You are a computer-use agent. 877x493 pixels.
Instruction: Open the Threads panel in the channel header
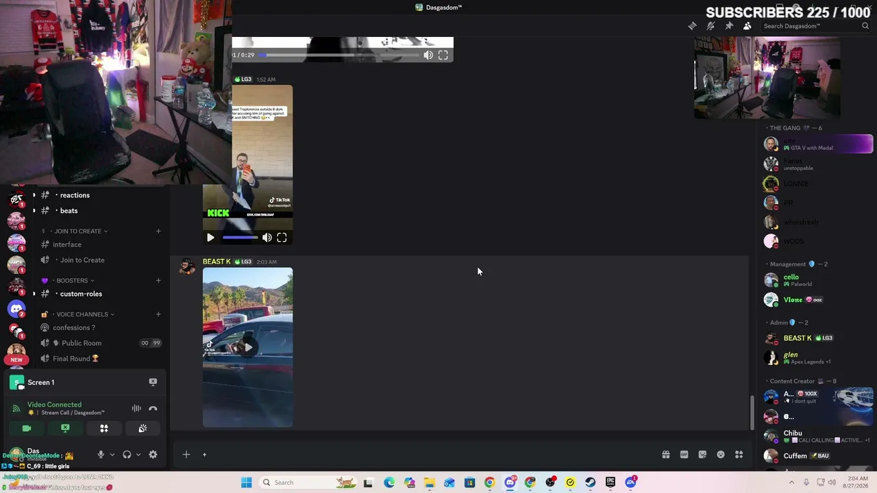point(693,26)
